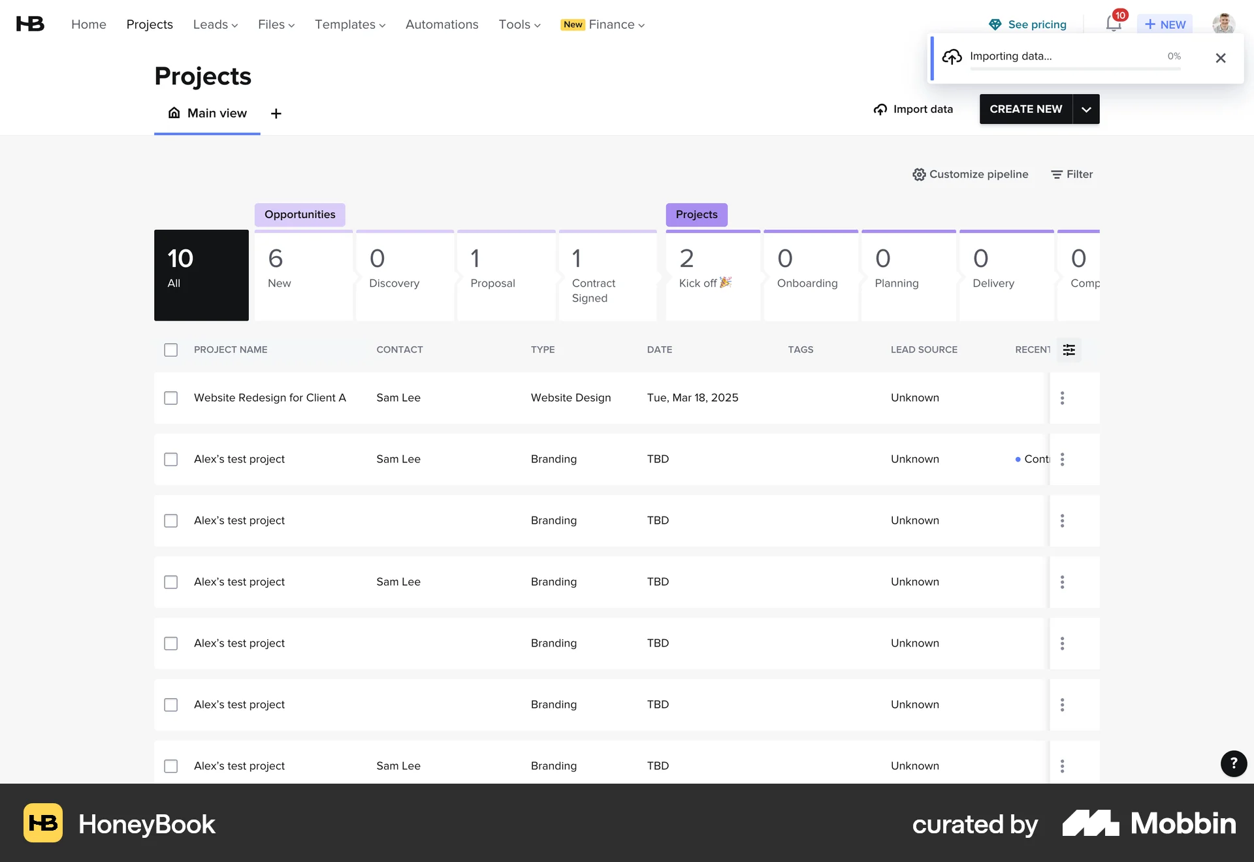Open help with the question mark button
Screen dimensions: 1254x862
1233,763
